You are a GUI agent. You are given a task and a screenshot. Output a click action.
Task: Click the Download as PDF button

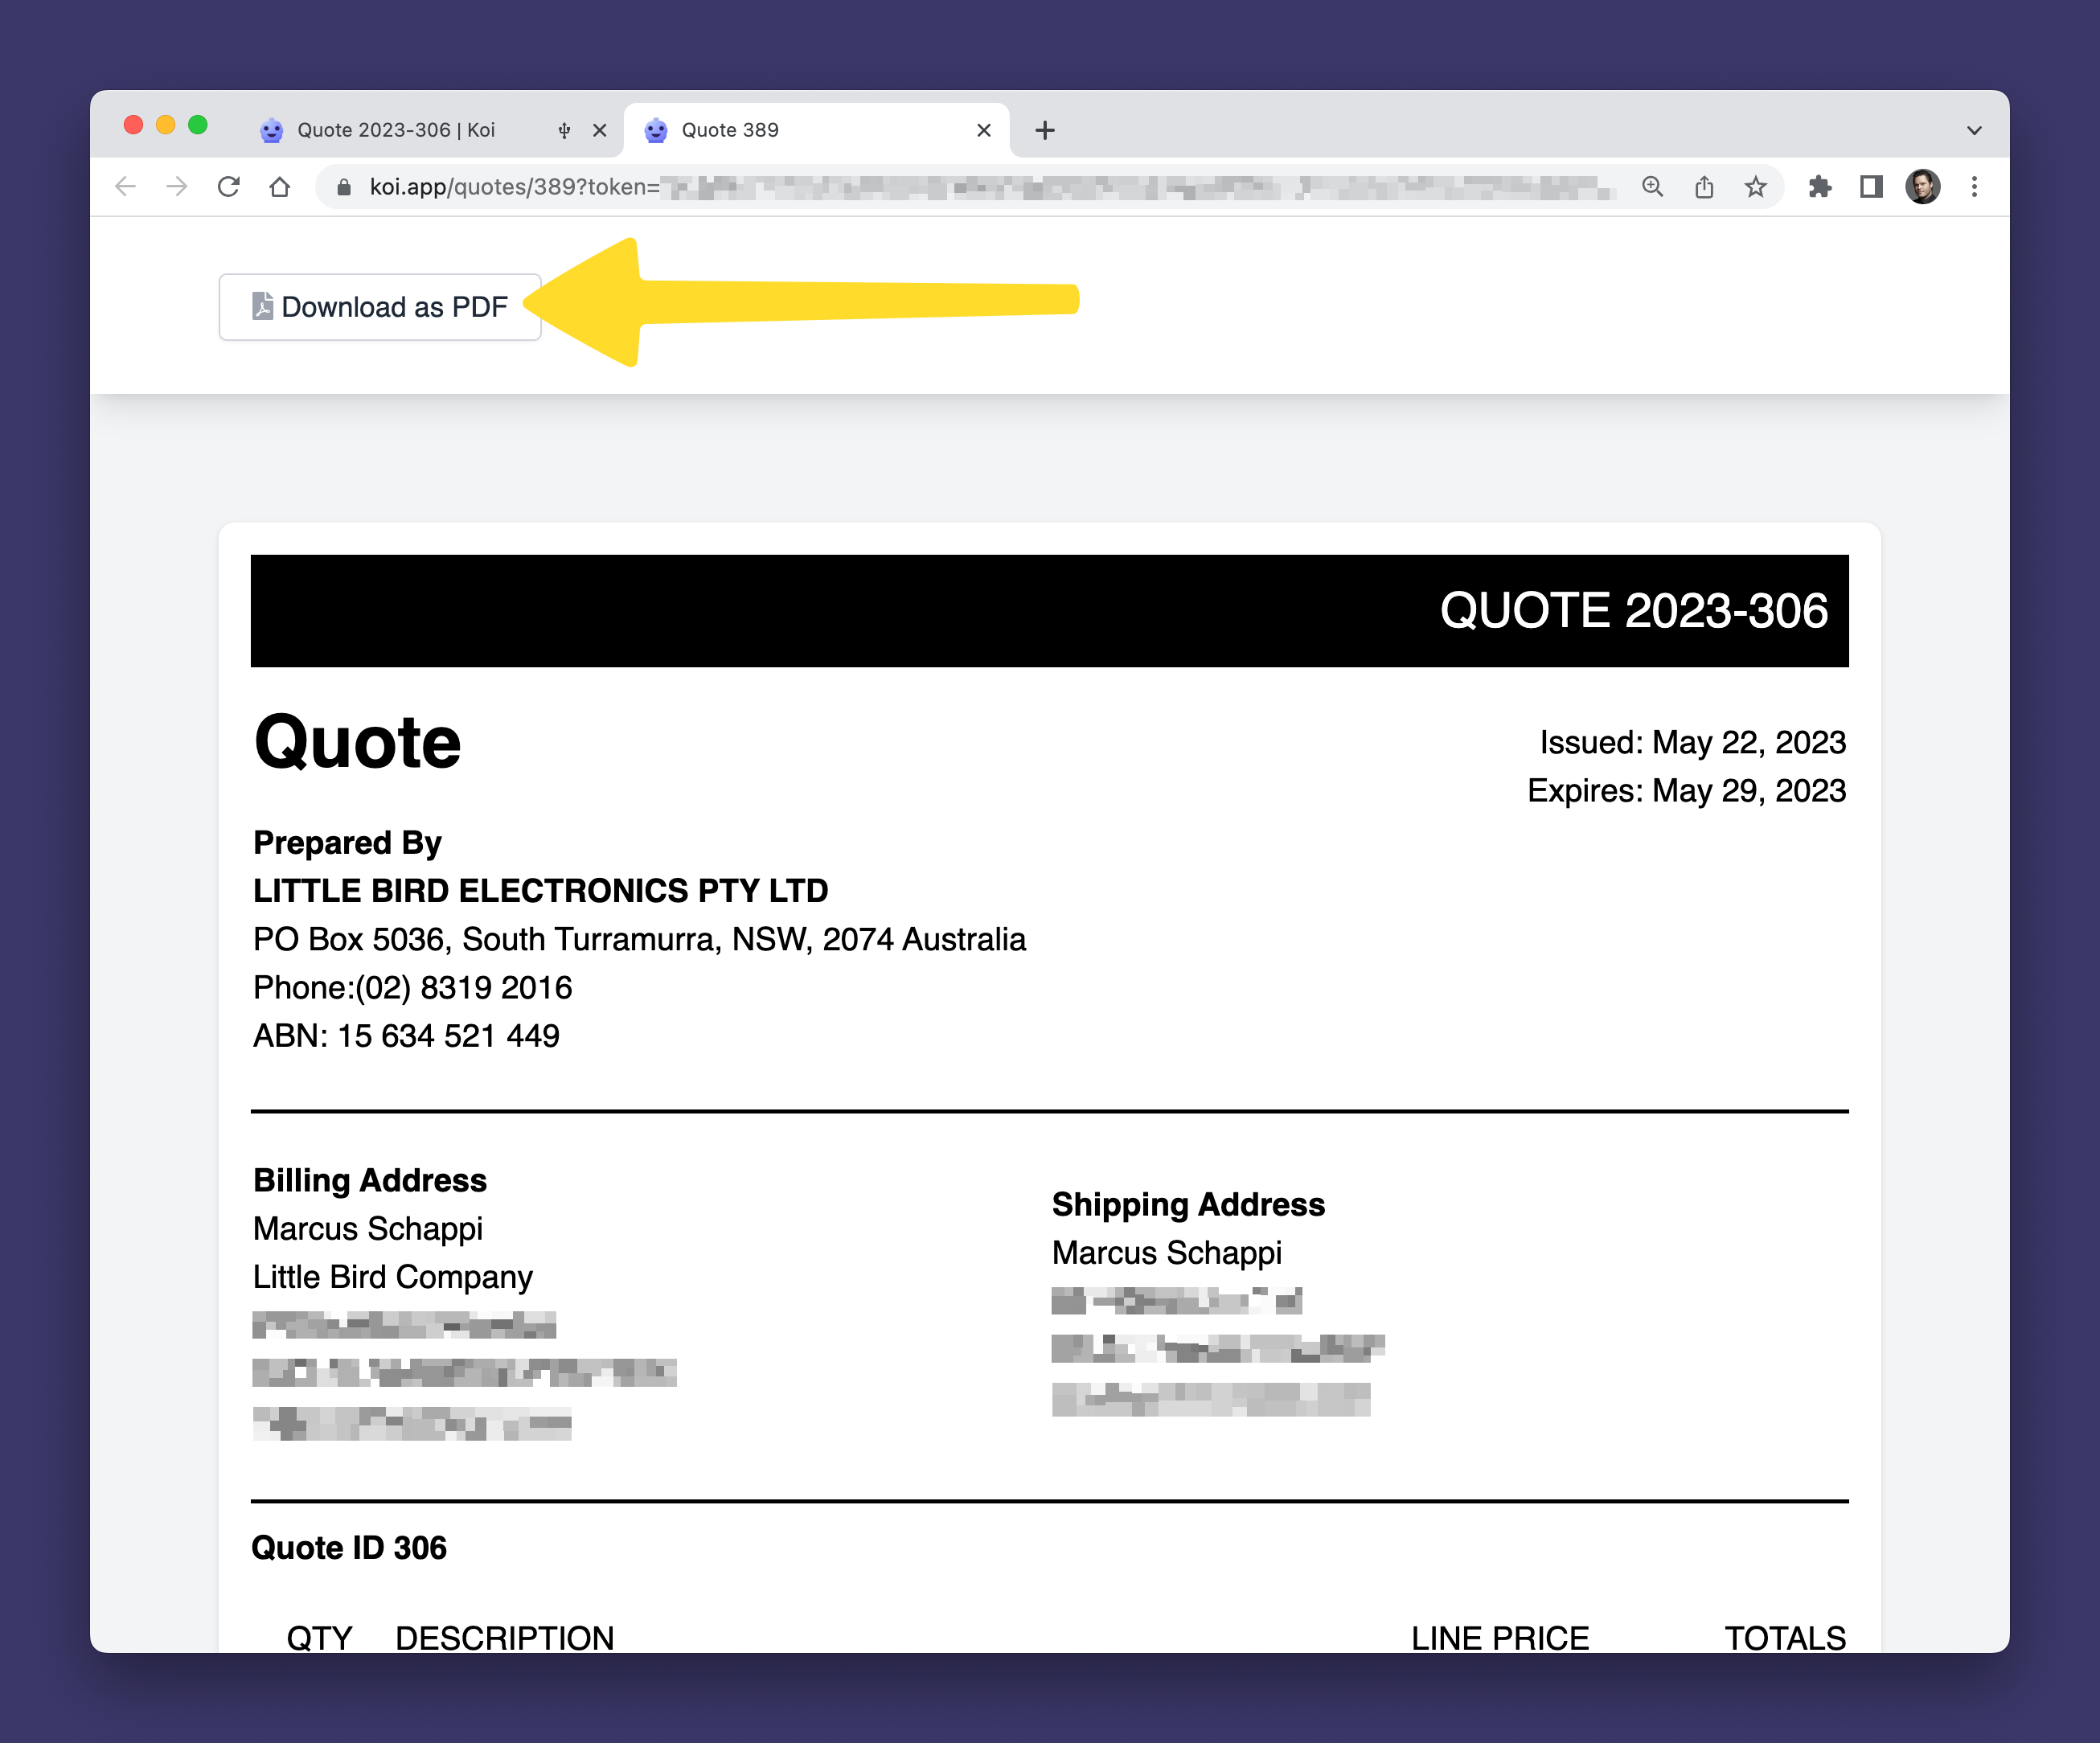tap(380, 307)
